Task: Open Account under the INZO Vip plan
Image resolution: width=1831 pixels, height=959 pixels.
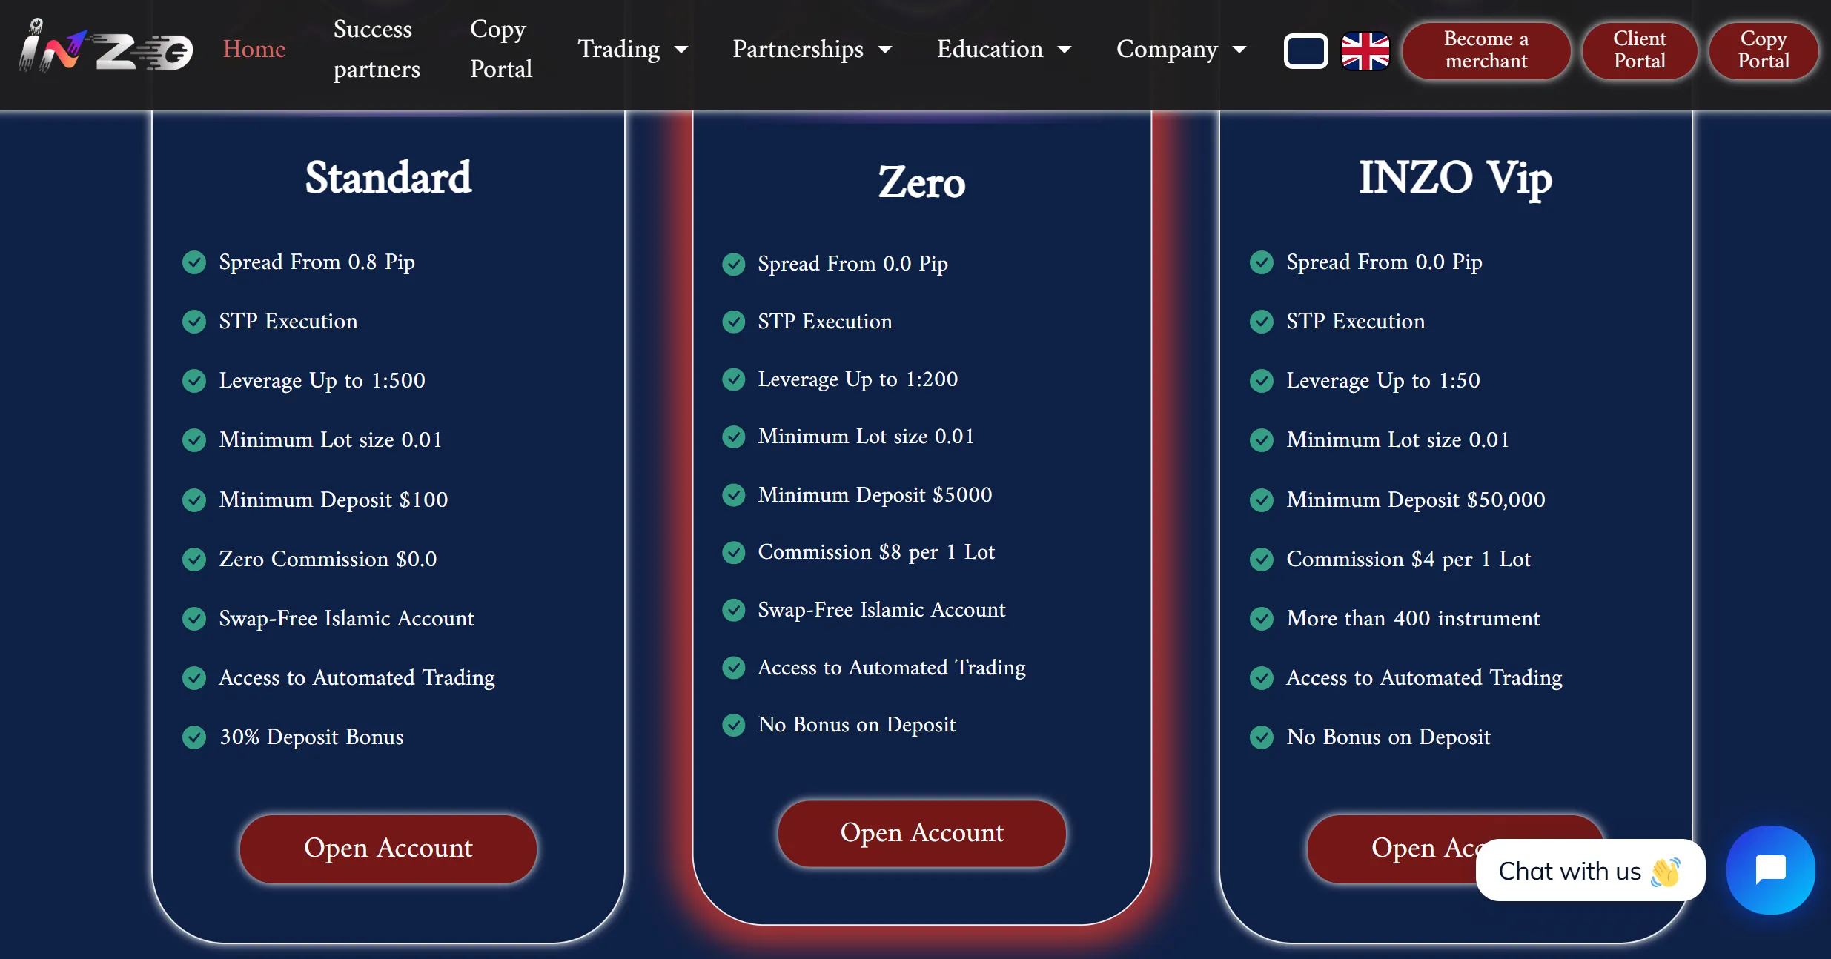Action: pyautogui.click(x=1455, y=848)
